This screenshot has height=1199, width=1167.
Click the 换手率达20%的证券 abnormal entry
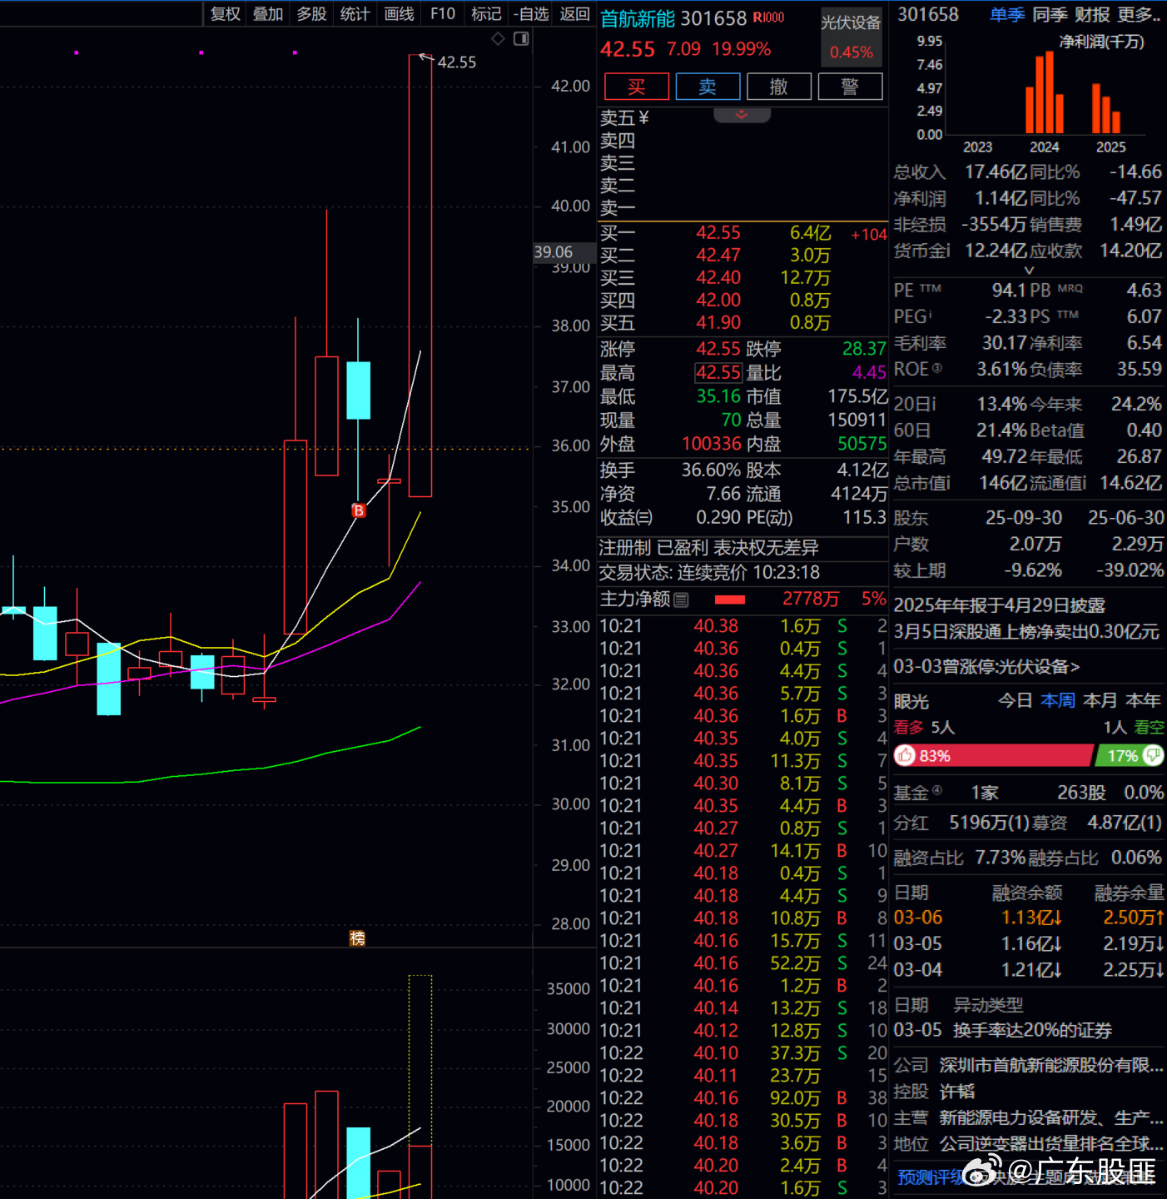1032,1030
